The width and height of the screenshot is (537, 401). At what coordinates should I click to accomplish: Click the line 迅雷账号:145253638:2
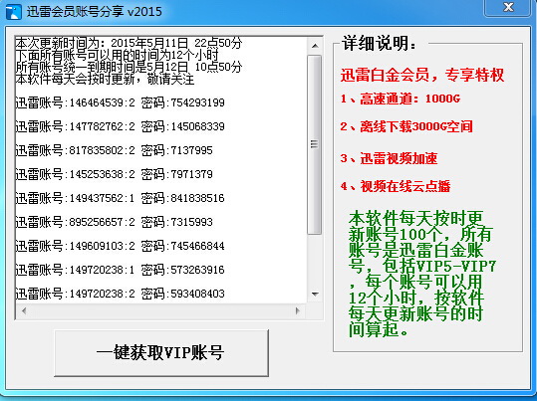(x=115, y=174)
